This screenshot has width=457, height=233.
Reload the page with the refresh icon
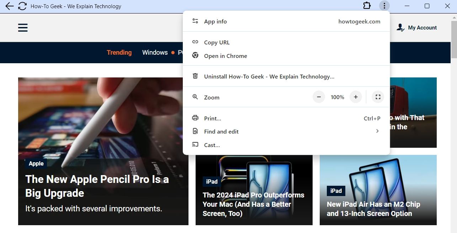pyautogui.click(x=22, y=6)
